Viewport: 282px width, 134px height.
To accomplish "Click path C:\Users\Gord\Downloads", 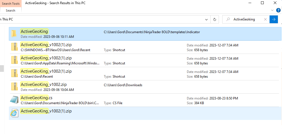I will click(123, 85).
